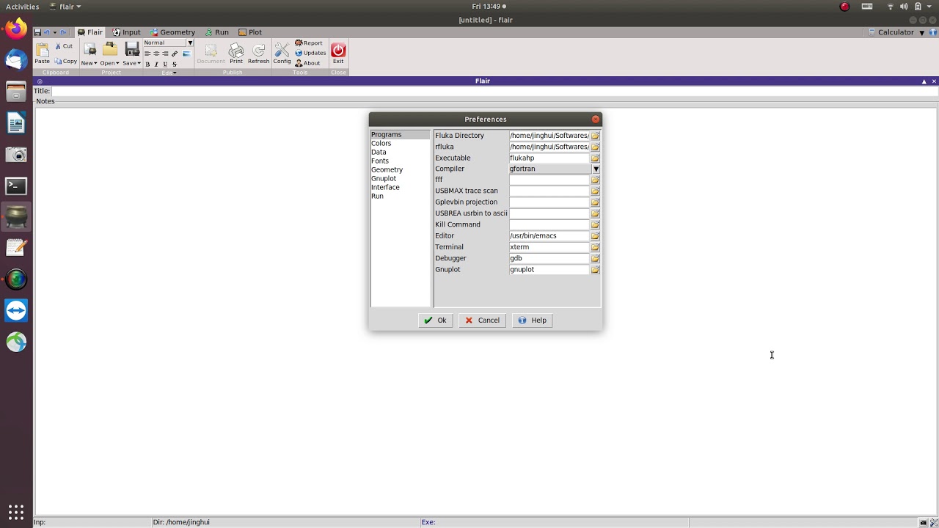
Task: Switch to the Run tab
Action: (217, 32)
